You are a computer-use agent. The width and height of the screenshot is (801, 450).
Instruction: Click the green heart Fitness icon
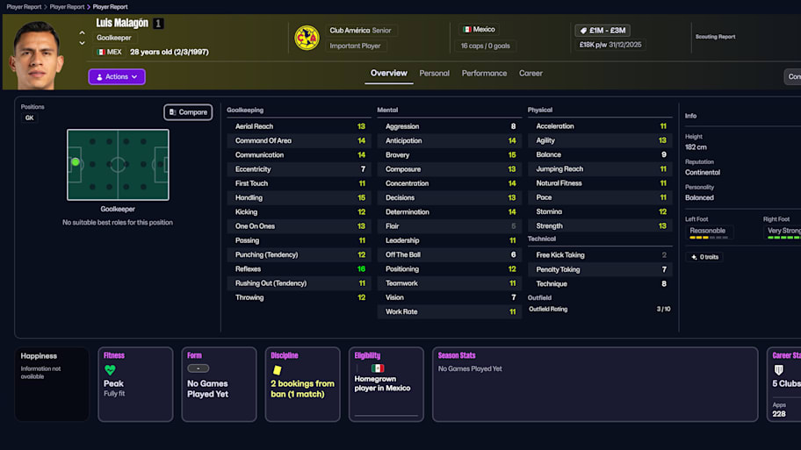pos(110,370)
